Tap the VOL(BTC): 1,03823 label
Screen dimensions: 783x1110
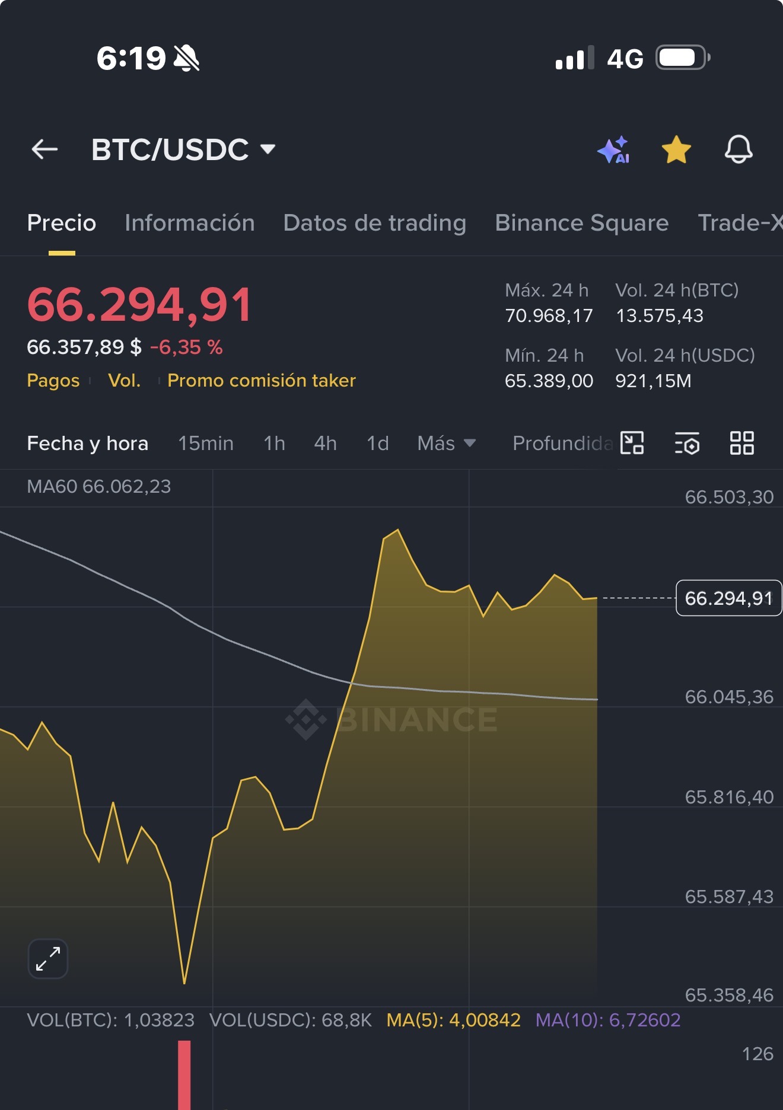click(x=111, y=1020)
